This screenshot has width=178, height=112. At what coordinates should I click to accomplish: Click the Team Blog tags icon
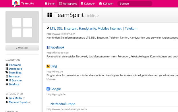[x=7, y=72]
